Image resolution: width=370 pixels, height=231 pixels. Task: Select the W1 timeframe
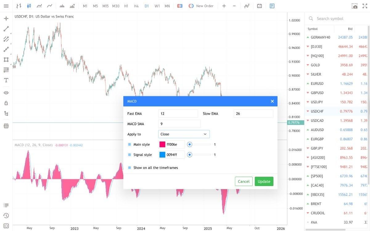pos(157,6)
